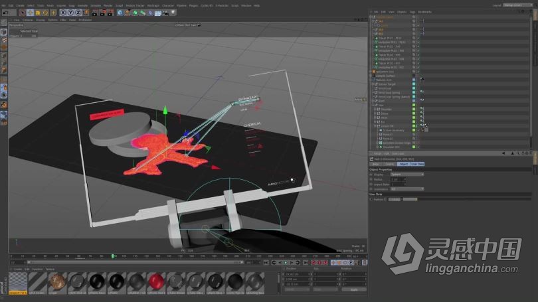This screenshot has width=538, height=302.
Task: Click the Autokeying record icon
Action: [x=319, y=263]
